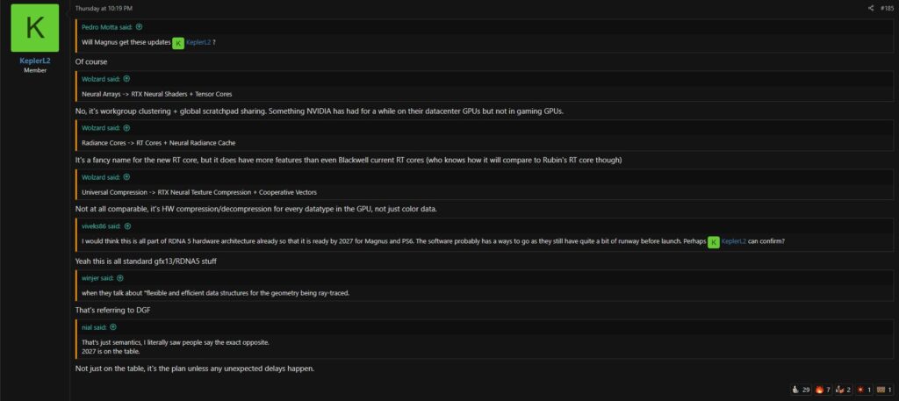Click the KeplerL2 mention text in Pedro Motta's quote
This screenshot has width=899, height=401.
point(198,42)
